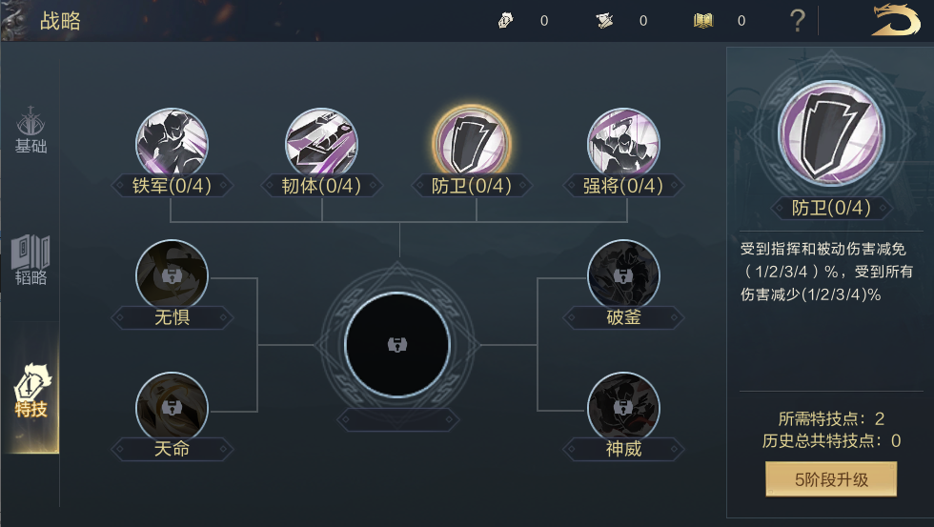Click the large locked center skill circle

(x=397, y=344)
